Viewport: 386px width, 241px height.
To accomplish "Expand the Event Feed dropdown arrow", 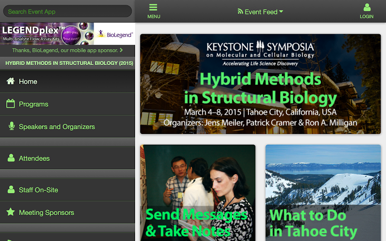I will pyautogui.click(x=281, y=12).
